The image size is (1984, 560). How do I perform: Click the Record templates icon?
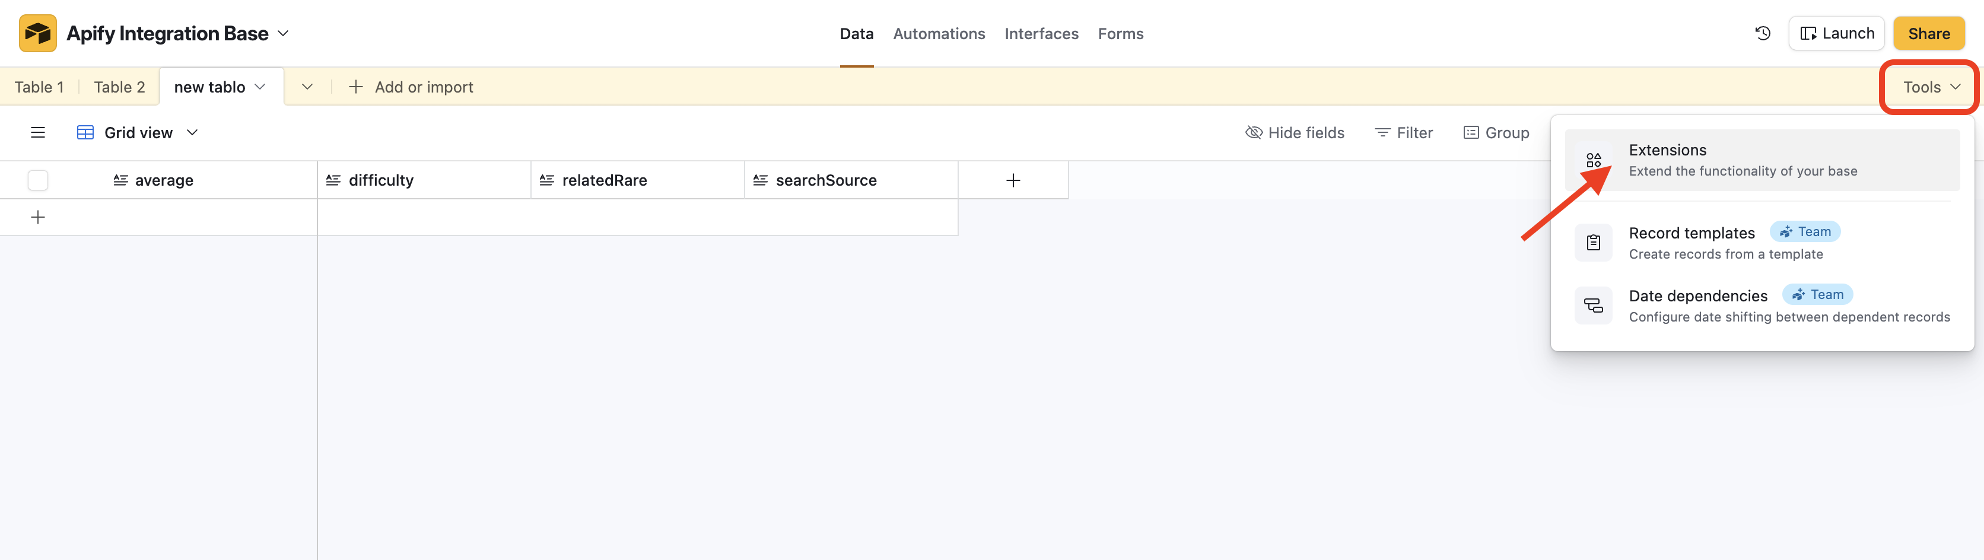[1593, 242]
